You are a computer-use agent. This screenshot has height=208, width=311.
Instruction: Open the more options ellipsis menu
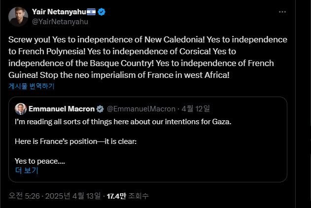[x=282, y=11]
